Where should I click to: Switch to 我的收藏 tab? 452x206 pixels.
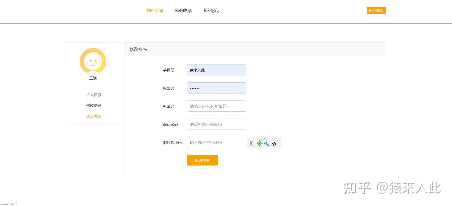point(183,11)
